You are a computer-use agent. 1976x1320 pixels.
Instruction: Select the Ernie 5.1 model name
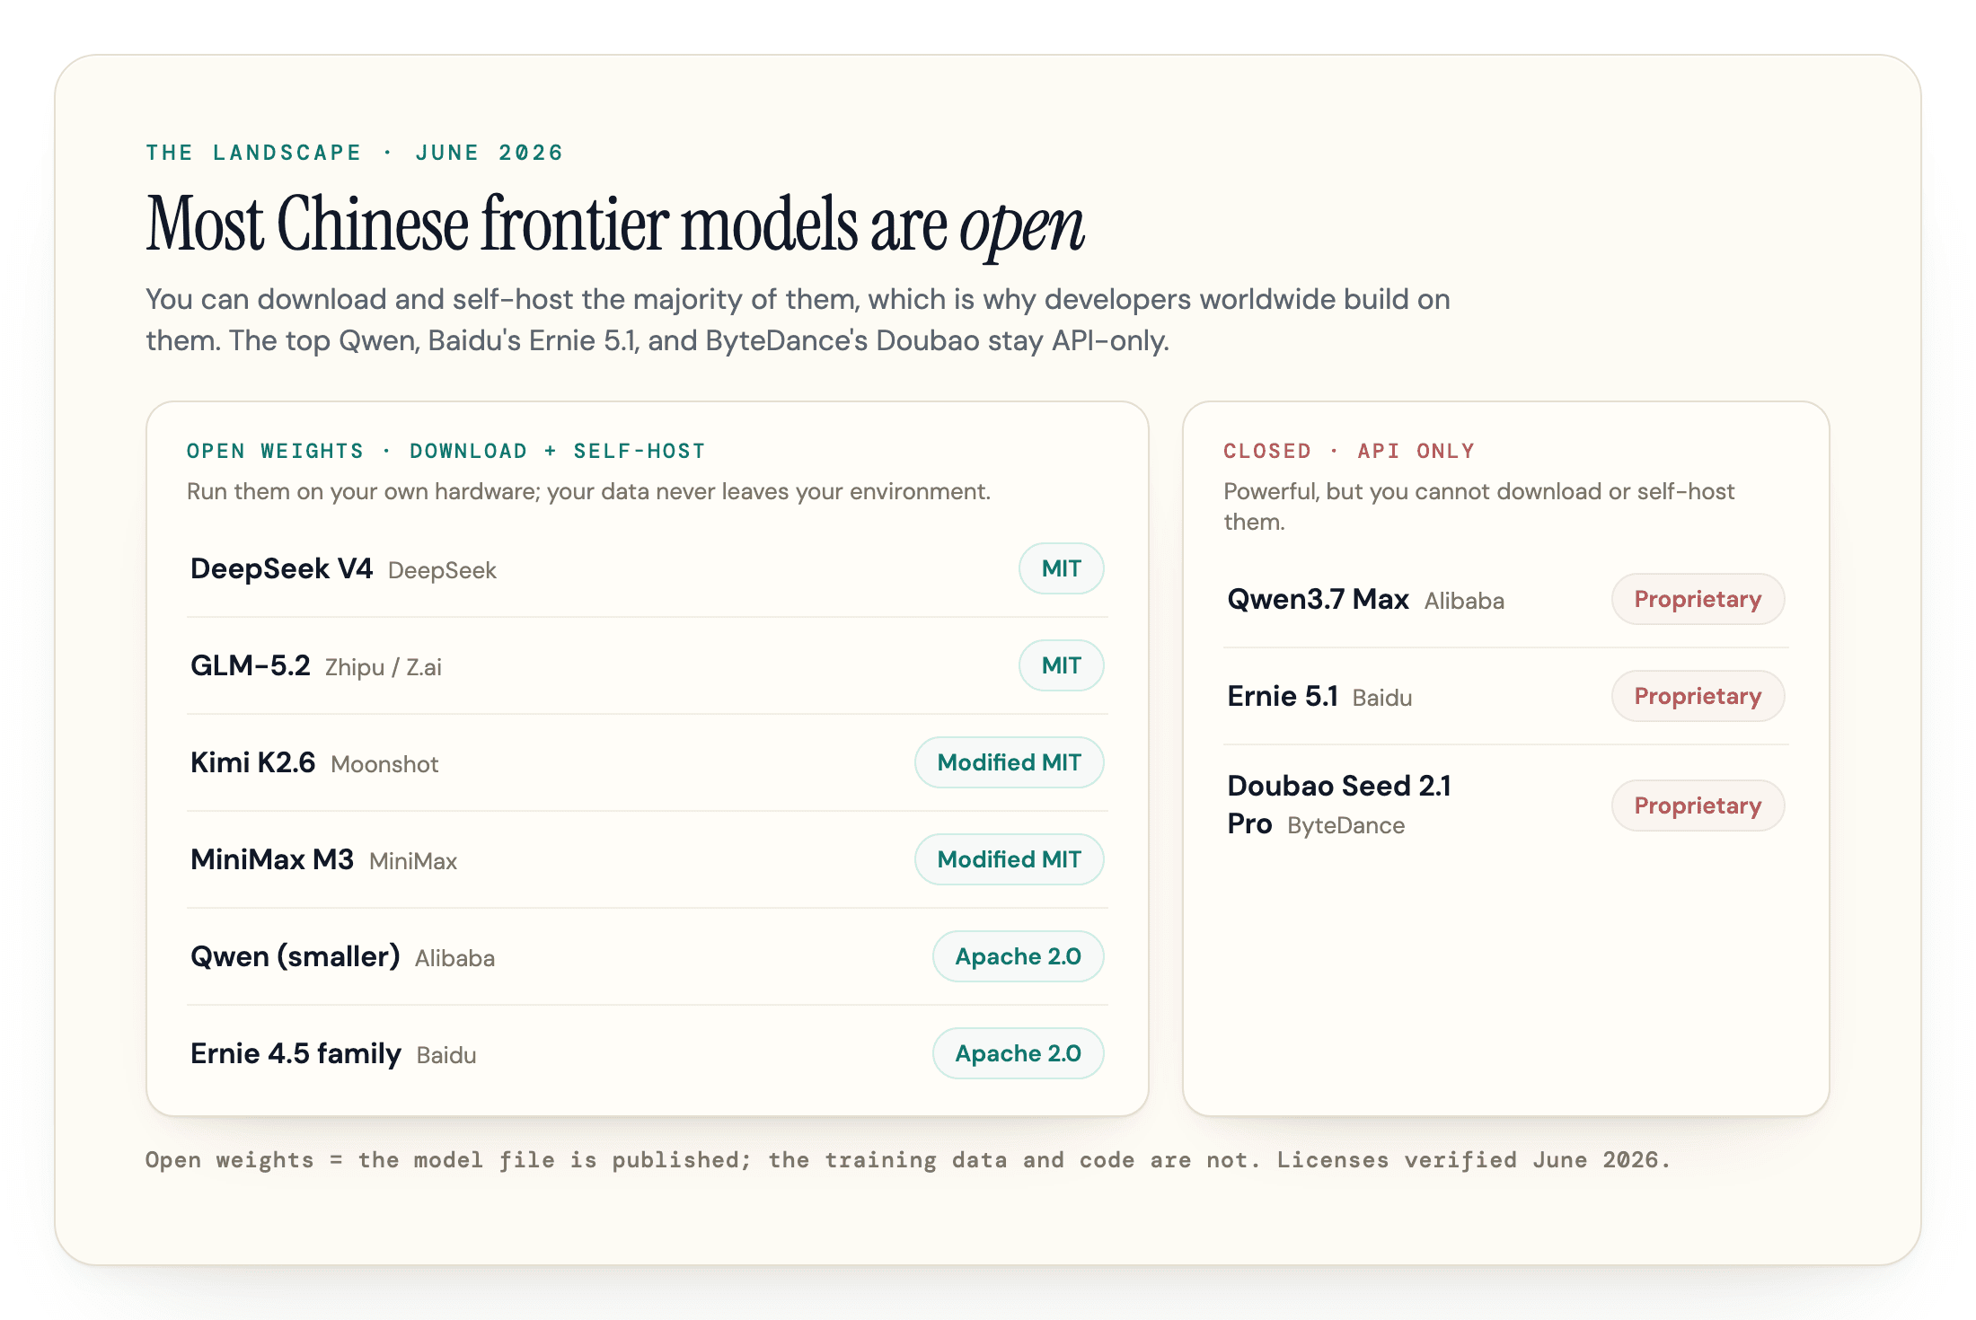click(x=1283, y=696)
